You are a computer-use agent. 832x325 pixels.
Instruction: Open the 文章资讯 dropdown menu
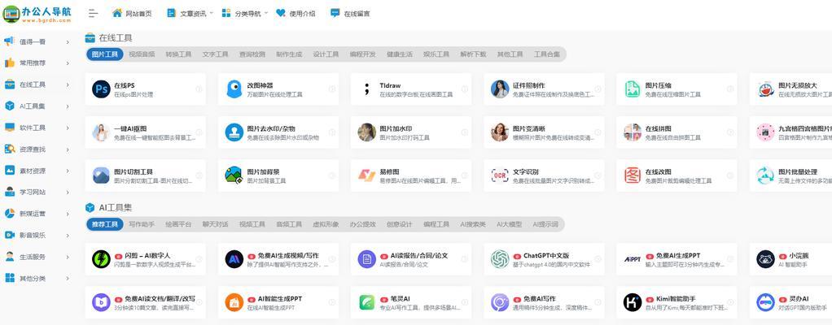click(x=190, y=14)
